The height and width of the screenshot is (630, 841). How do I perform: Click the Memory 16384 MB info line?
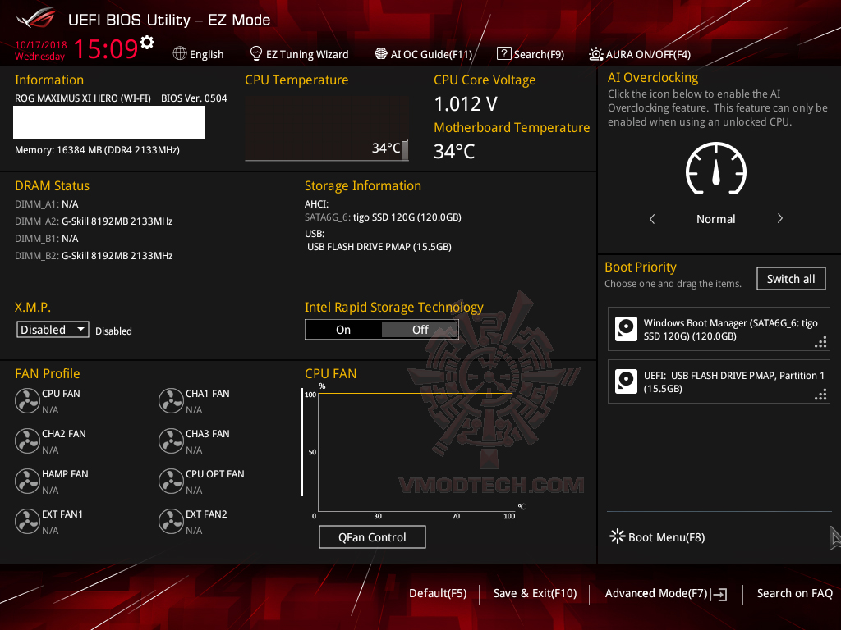pos(97,150)
